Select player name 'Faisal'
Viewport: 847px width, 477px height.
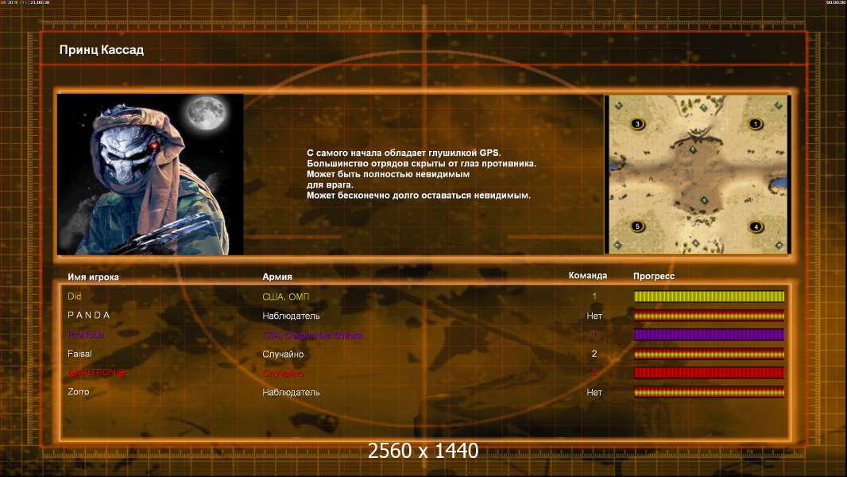79,354
